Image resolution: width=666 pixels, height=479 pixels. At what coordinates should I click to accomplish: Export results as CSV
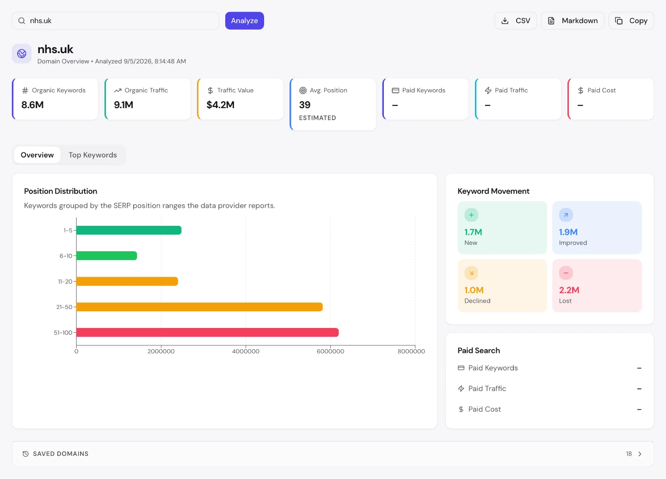(x=516, y=21)
